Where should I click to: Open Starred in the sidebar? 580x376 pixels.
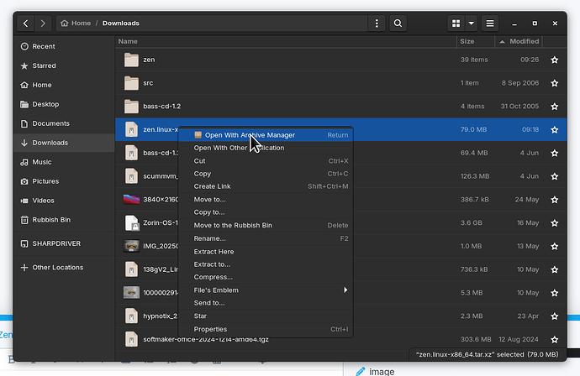(x=64, y=65)
